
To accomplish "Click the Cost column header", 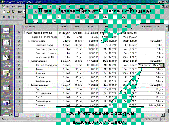I will (x=91, y=28).
